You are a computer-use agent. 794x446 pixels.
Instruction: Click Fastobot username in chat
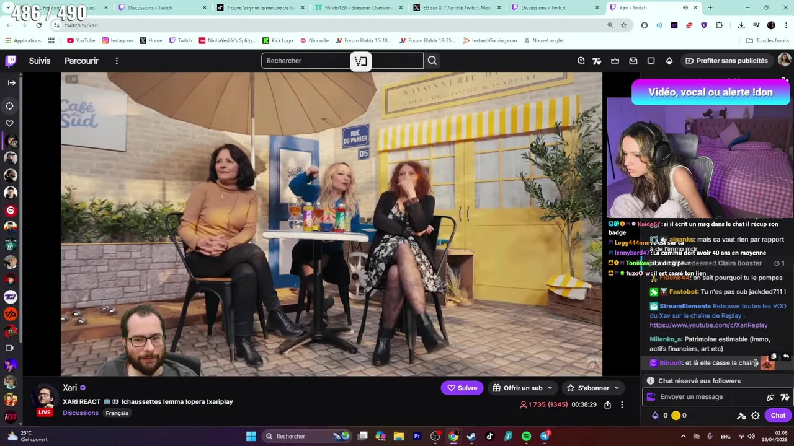tap(684, 292)
